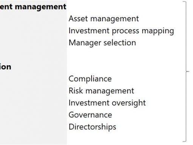
Task: Click the middle point of the bracket
Action: coord(188,71)
